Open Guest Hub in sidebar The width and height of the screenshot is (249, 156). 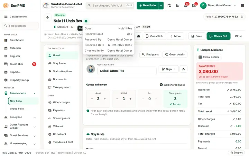pyautogui.click(x=20, y=64)
